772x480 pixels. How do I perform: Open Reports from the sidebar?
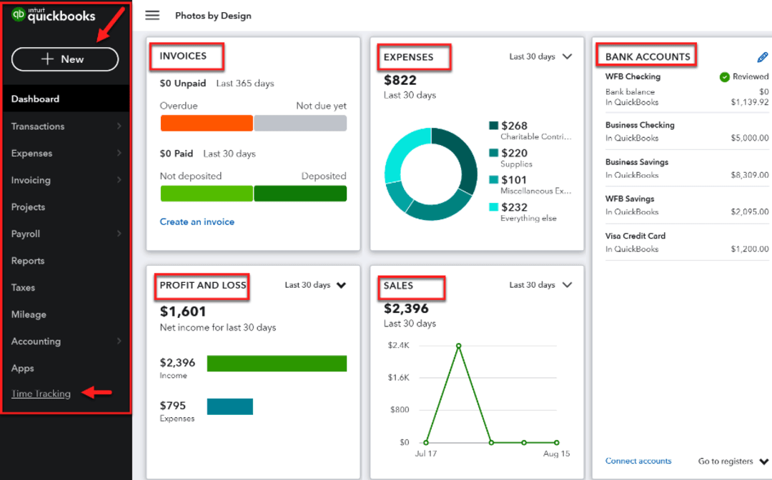27,261
